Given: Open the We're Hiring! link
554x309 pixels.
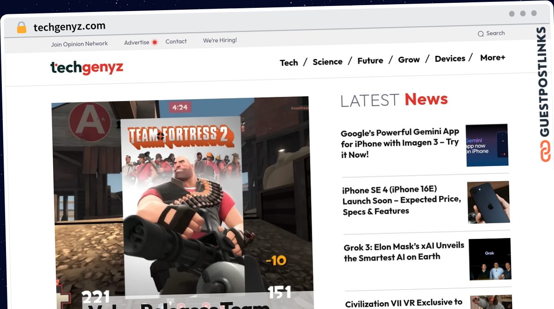Looking at the screenshot, I should coord(220,41).
